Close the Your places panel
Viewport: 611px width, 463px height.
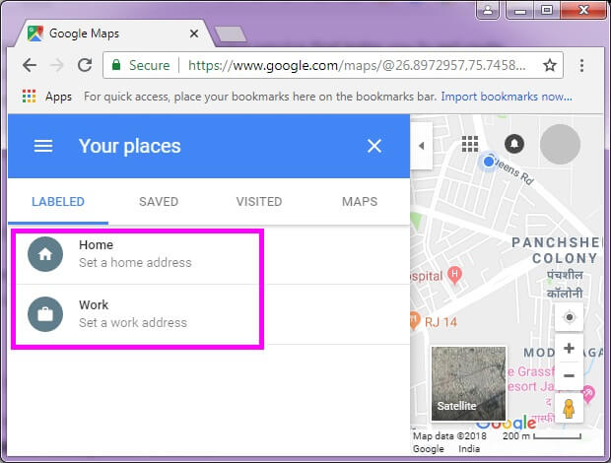pyautogui.click(x=374, y=146)
